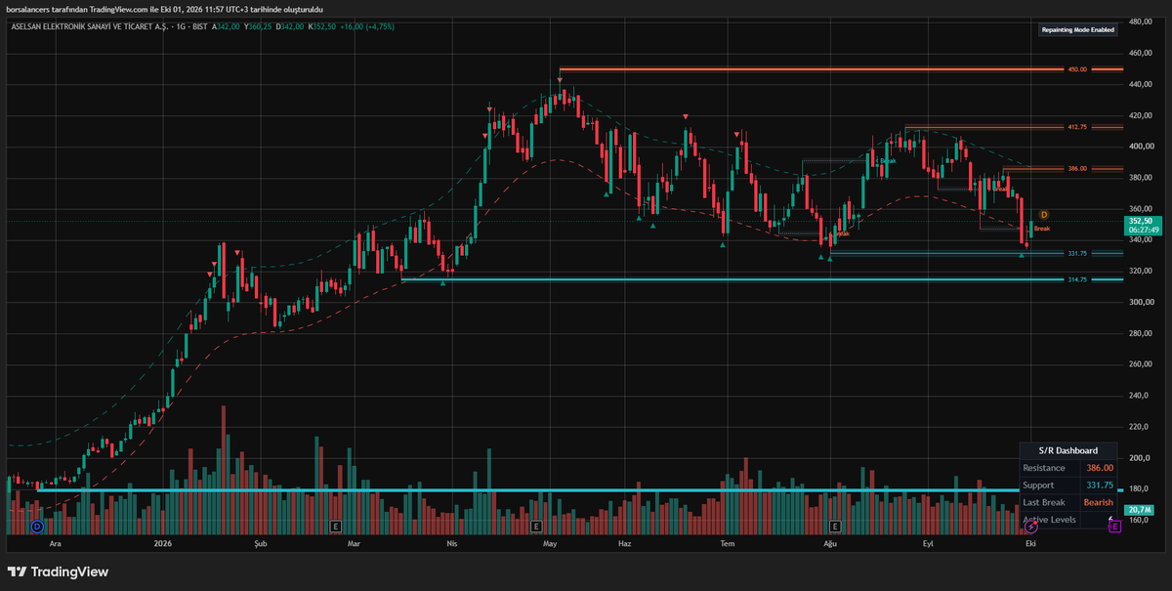
Task: Click the Support value 331.75 in dashboard
Action: 1100,485
